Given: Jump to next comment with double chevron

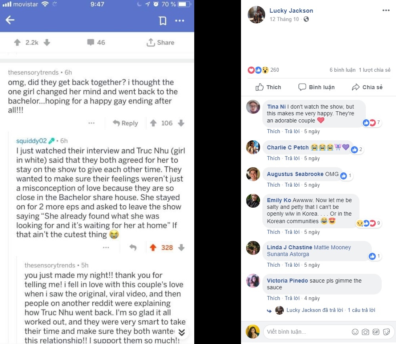Looking at the screenshot, I should pos(182,332).
